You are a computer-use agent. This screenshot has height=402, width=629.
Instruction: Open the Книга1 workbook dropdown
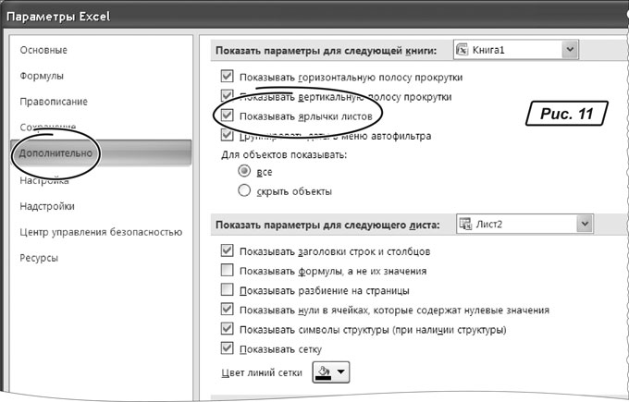[x=570, y=49]
